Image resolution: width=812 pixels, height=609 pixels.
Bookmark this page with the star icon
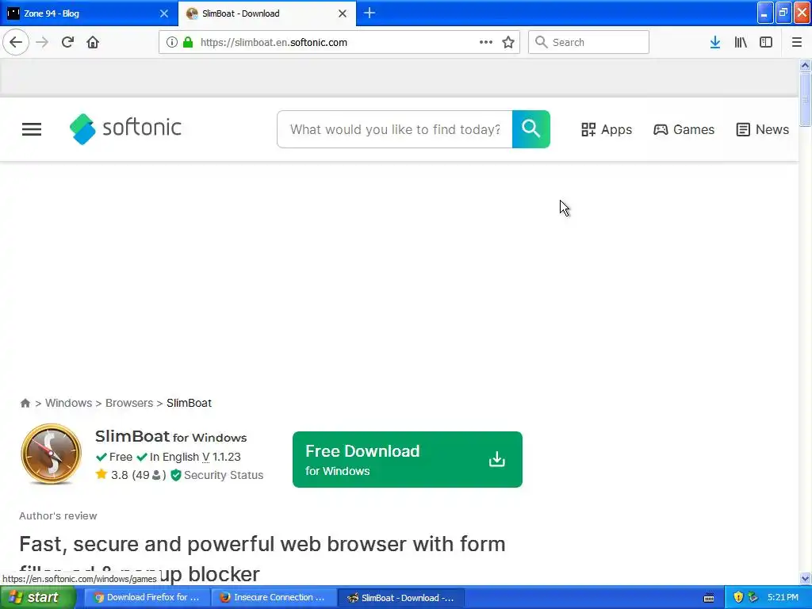tap(508, 42)
